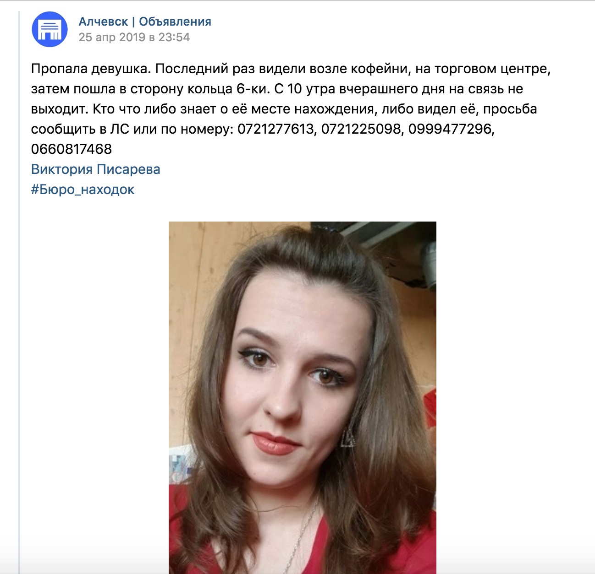This screenshot has height=574, width=595.
Task: Visit Виктория Писарева's profile link
Action: pyautogui.click(x=95, y=169)
